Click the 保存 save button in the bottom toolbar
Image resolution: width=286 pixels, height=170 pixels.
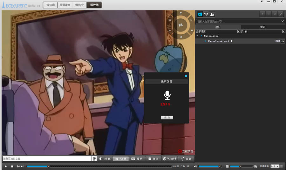click(x=153, y=159)
